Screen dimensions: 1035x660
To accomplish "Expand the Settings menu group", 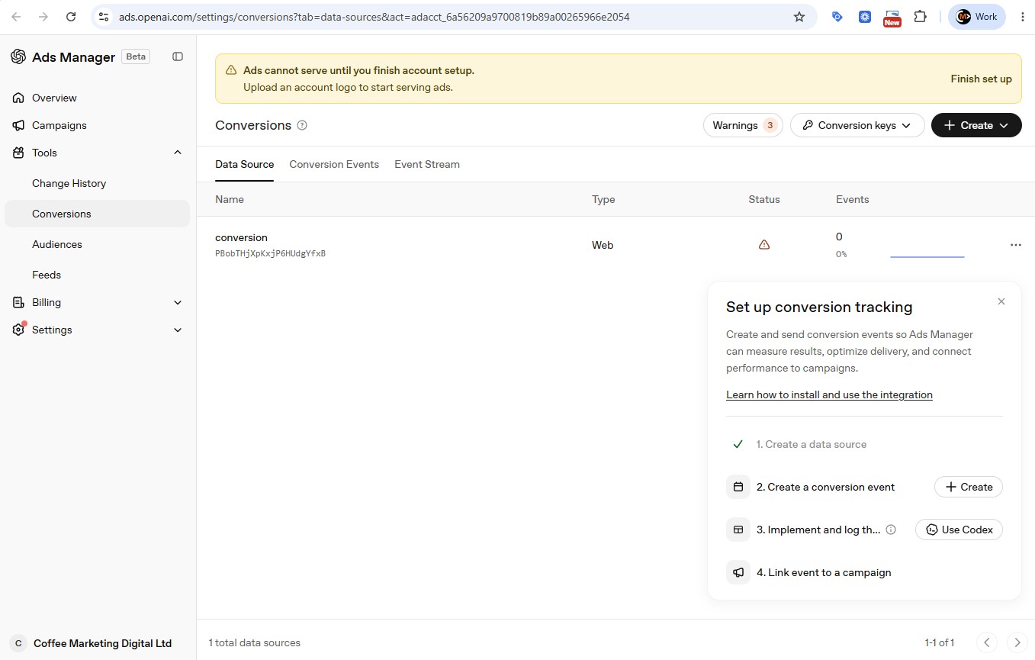I will point(97,330).
